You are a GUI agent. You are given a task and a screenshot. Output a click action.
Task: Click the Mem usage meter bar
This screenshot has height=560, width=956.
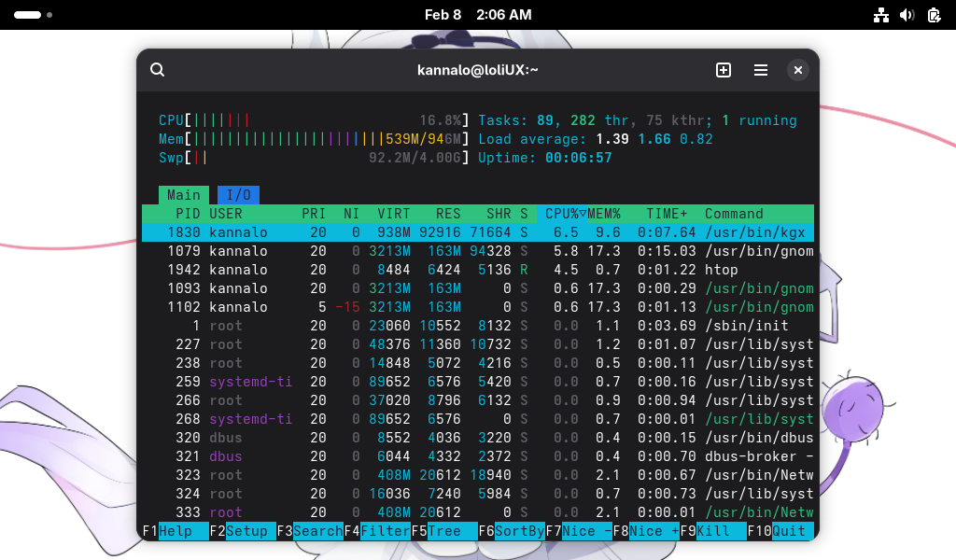tap(314, 139)
